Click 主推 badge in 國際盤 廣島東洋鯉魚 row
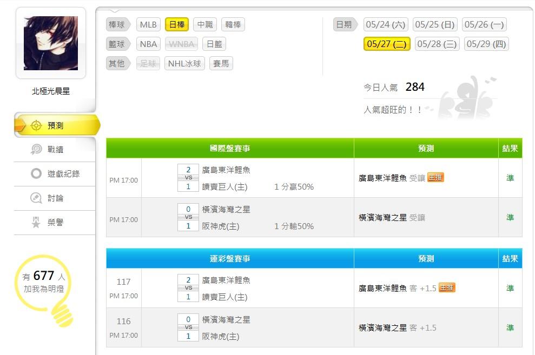The image size is (535, 355). 435,177
